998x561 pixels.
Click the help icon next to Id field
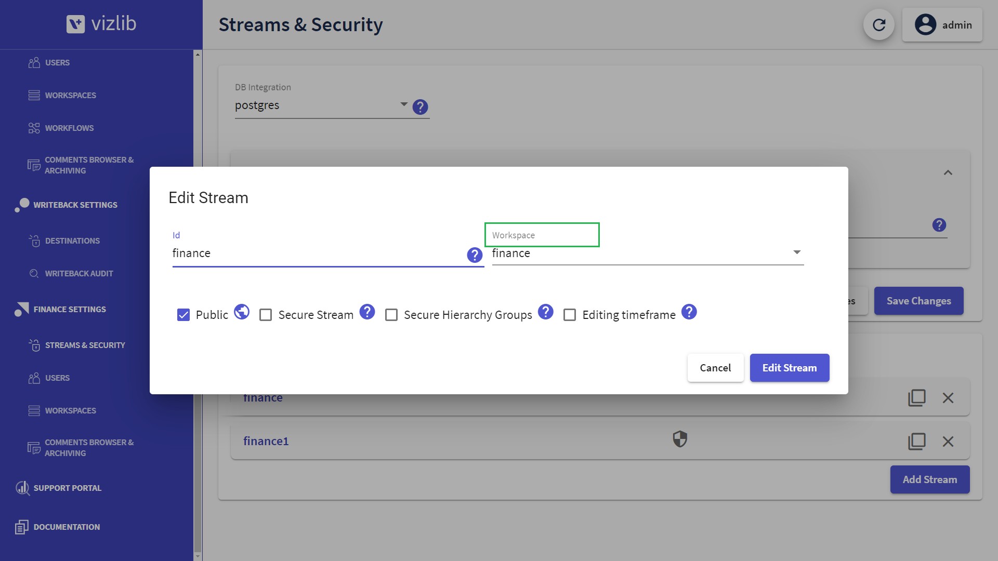474,255
